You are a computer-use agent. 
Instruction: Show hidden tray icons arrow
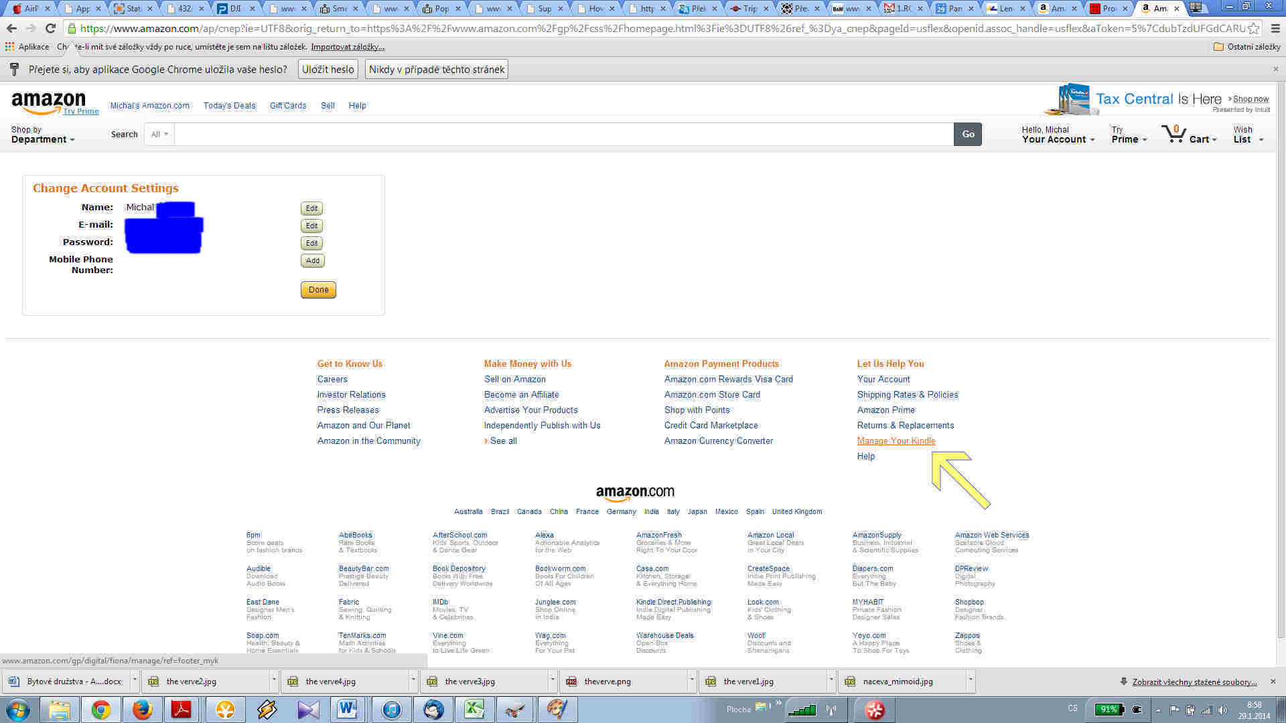coord(1157,710)
